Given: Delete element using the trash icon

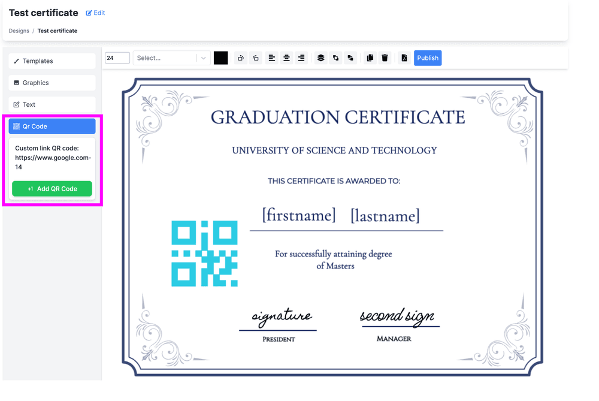Looking at the screenshot, I should click(385, 58).
